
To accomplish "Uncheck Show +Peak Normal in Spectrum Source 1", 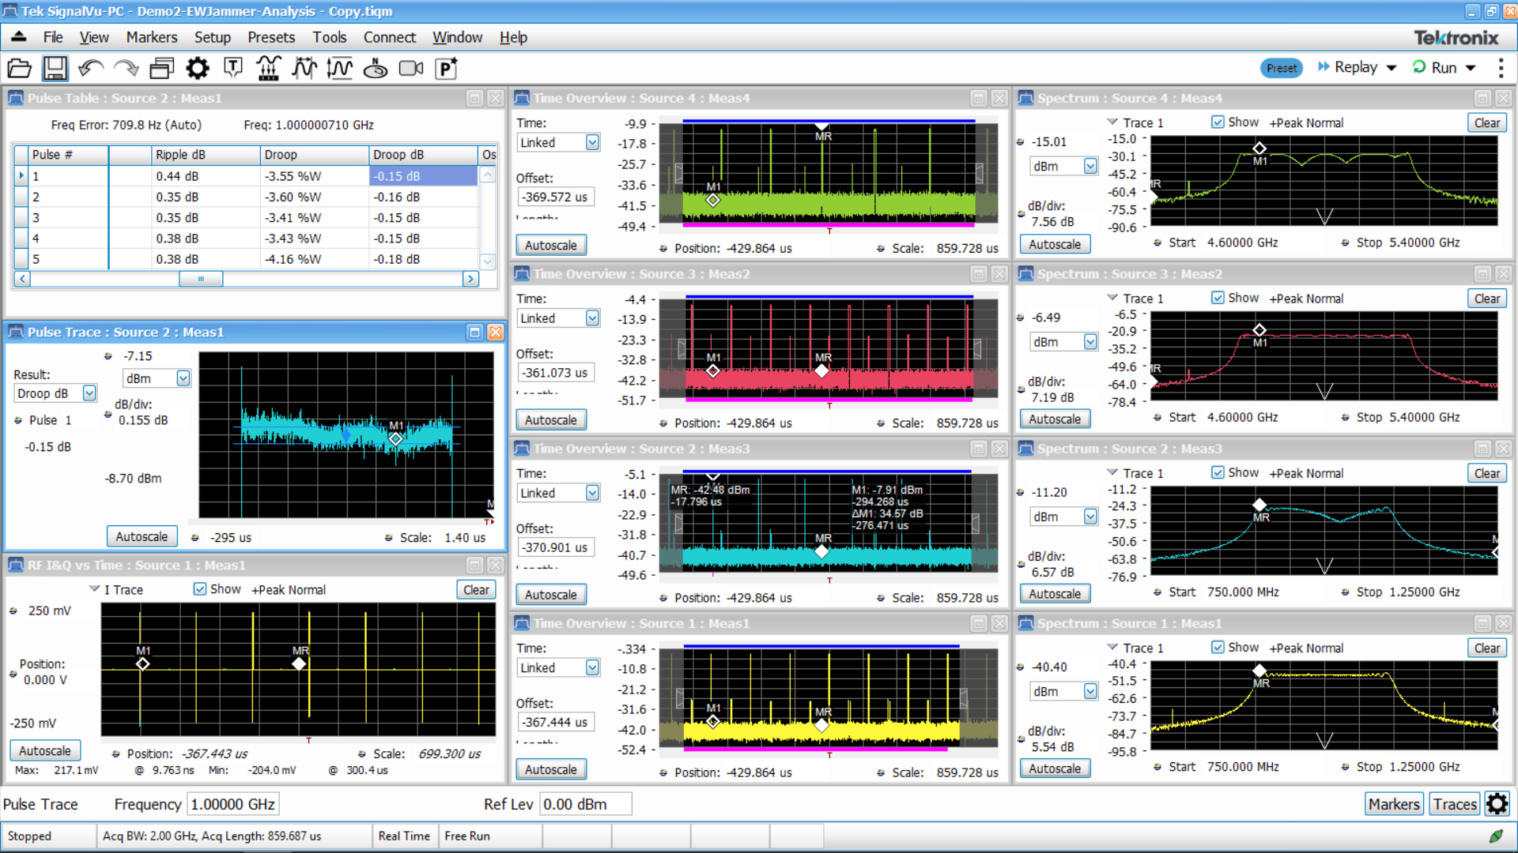I will coord(1218,647).
